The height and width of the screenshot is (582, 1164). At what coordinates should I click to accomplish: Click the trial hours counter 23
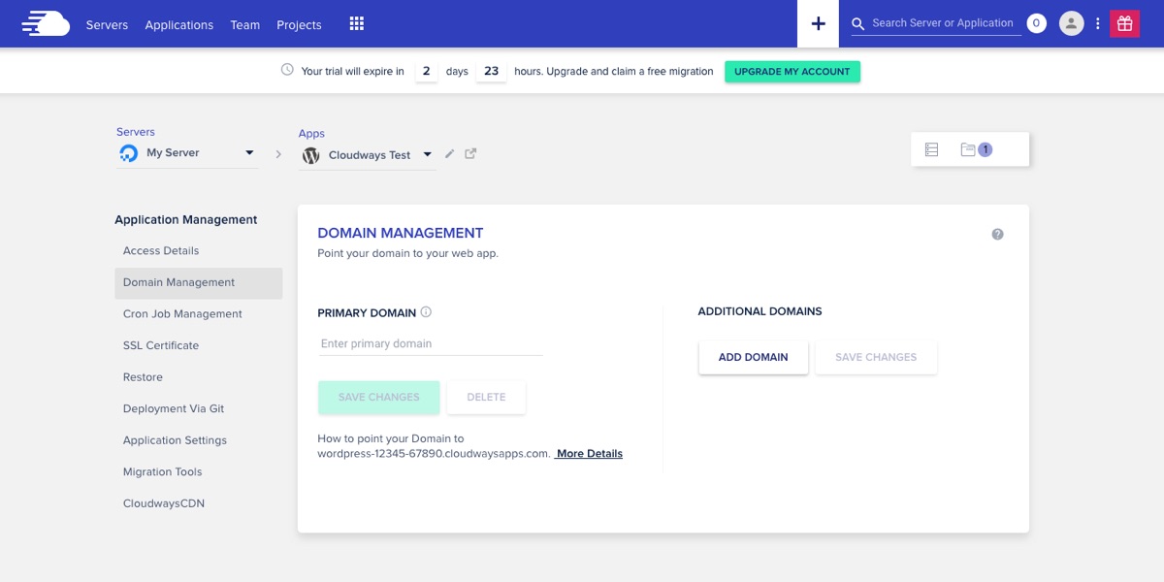click(492, 71)
